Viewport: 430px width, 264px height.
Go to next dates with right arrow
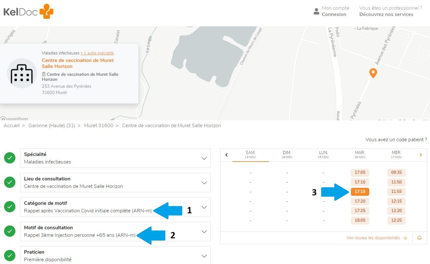[420, 155]
